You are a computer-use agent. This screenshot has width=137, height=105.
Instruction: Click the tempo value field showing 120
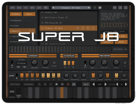tap(99, 84)
